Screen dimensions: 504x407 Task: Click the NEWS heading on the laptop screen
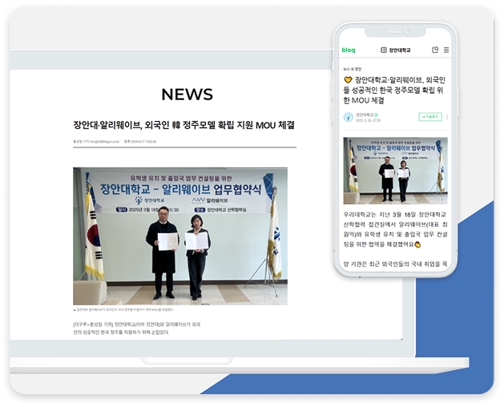point(187,95)
